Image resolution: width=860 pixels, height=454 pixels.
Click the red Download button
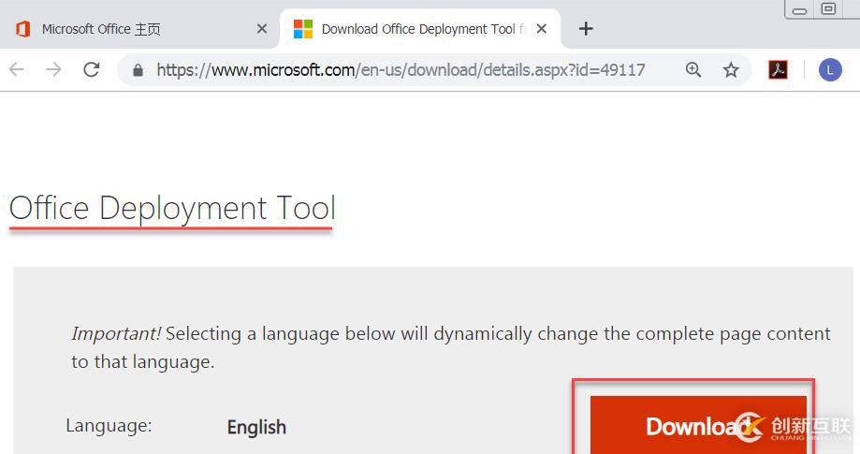[698, 425]
